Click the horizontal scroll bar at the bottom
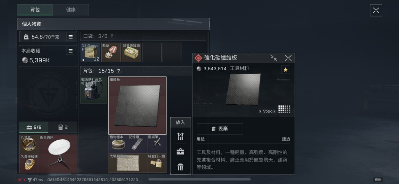399x184 pixels. click(x=199, y=179)
